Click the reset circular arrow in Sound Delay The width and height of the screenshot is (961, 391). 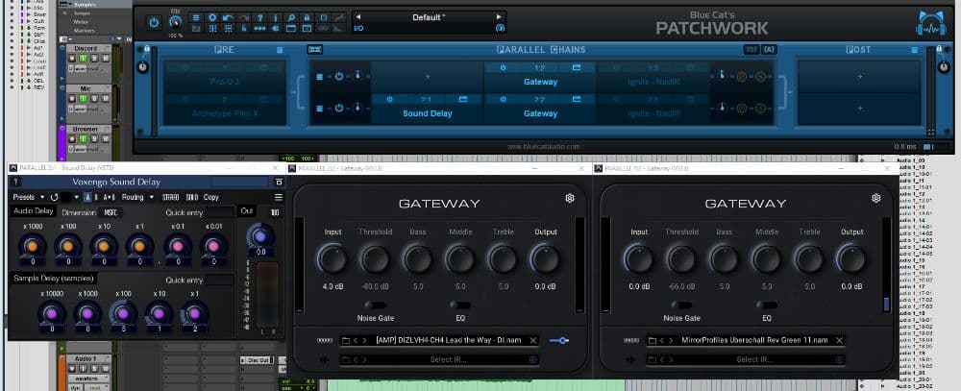[x=54, y=197]
